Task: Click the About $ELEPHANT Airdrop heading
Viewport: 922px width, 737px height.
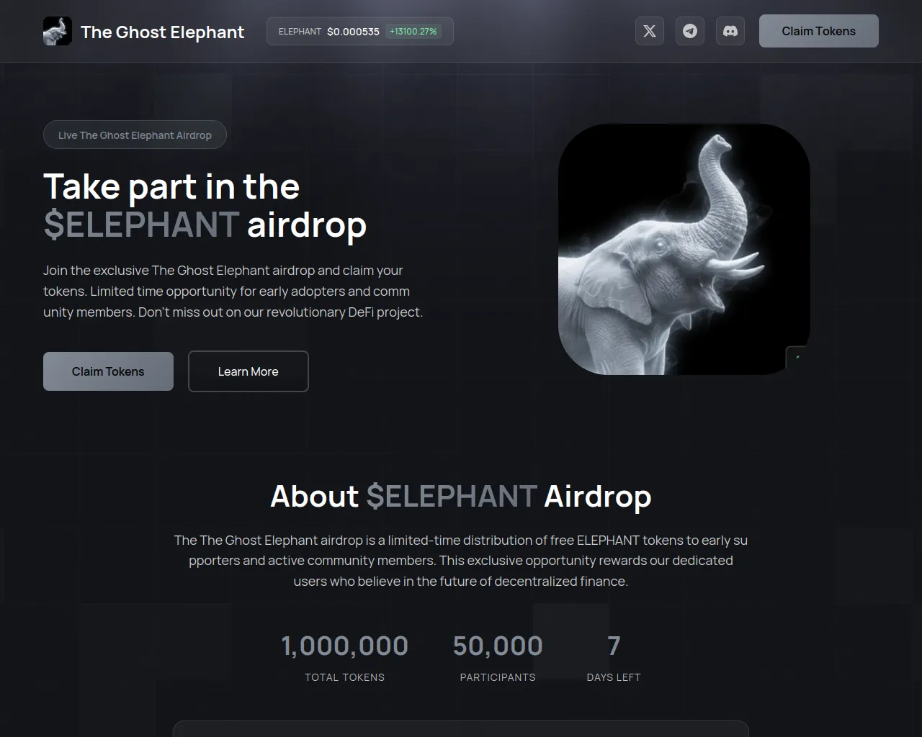Action: 461,497
